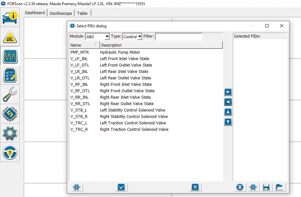Save the PID selection with floppy icon

point(266,187)
